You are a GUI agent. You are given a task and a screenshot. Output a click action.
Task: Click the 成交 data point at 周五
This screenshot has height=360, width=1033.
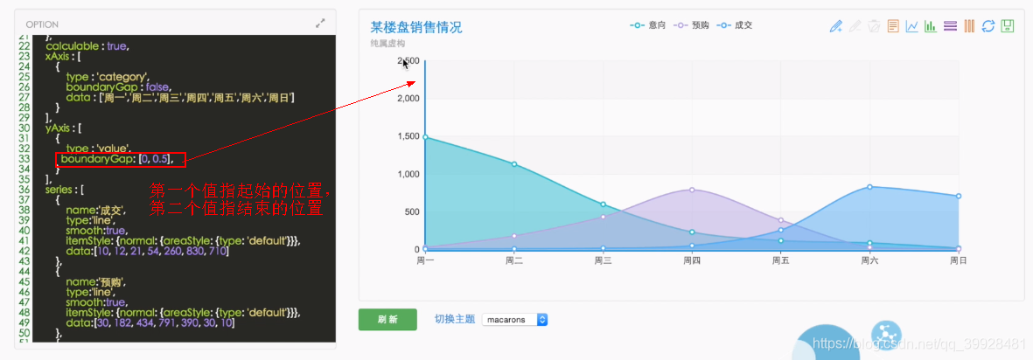(781, 230)
